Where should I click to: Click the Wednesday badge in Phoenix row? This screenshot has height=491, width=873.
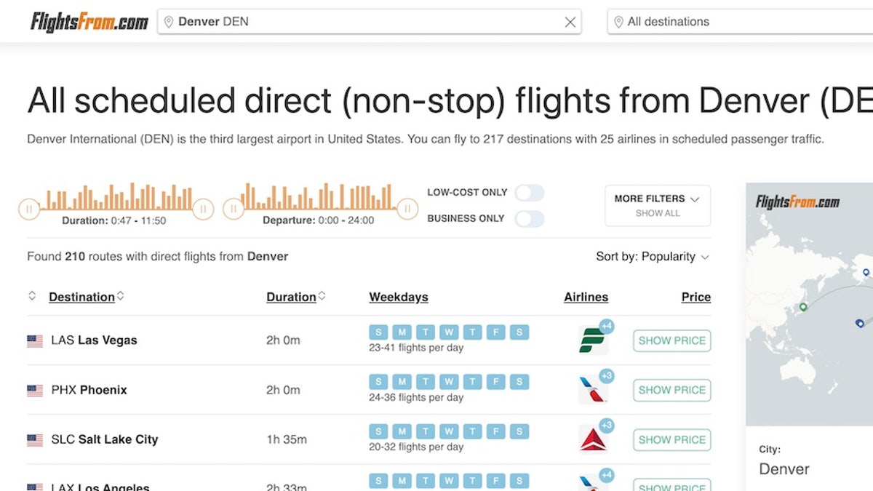pos(449,382)
